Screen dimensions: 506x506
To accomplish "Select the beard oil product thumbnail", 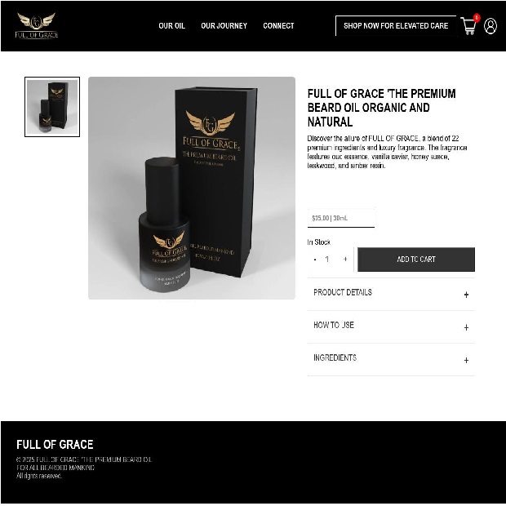I will tap(52, 107).
